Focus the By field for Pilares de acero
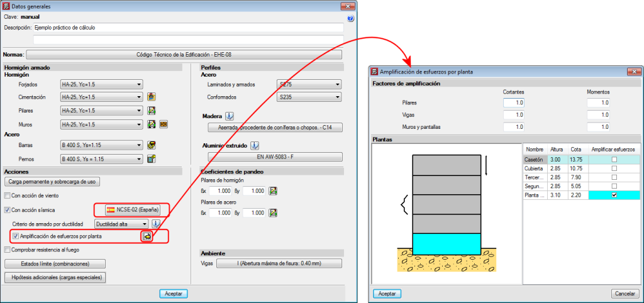 [254, 212]
